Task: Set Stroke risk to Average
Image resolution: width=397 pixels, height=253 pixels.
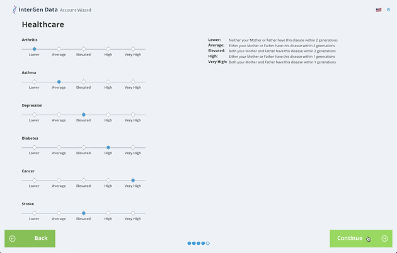Action: coord(59,213)
